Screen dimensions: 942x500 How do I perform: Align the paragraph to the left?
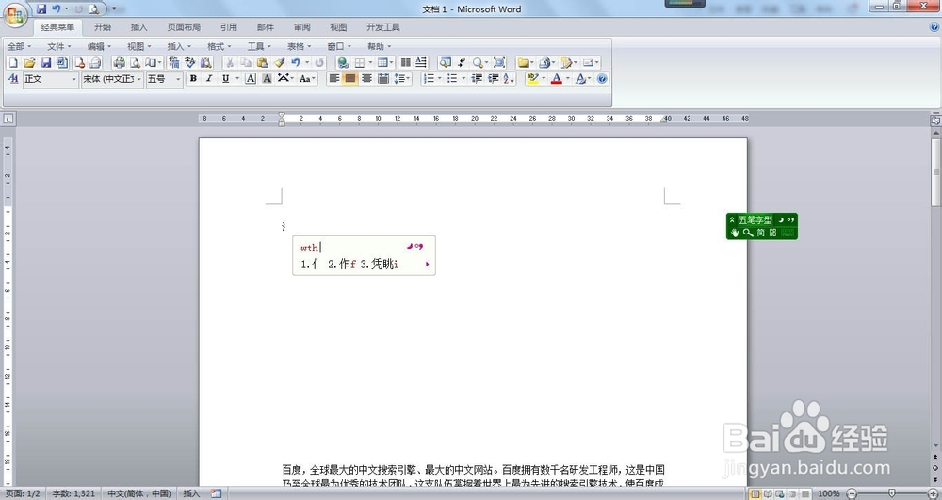pos(334,79)
